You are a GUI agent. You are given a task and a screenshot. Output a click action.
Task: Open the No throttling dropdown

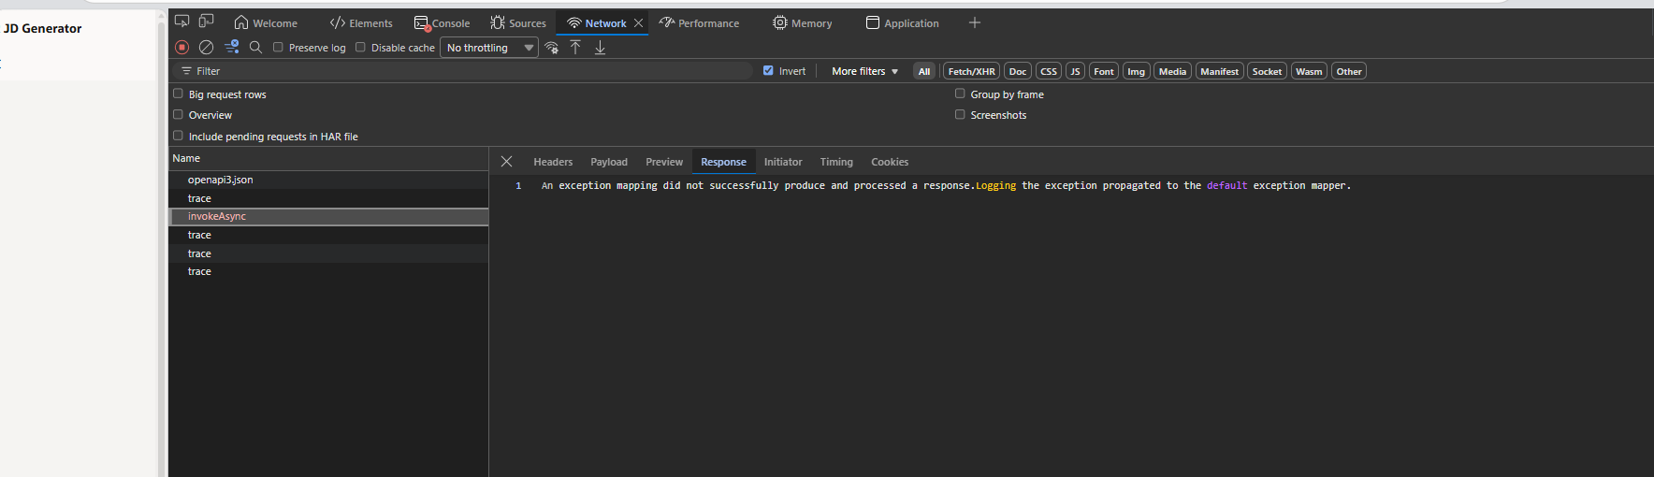pyautogui.click(x=489, y=48)
